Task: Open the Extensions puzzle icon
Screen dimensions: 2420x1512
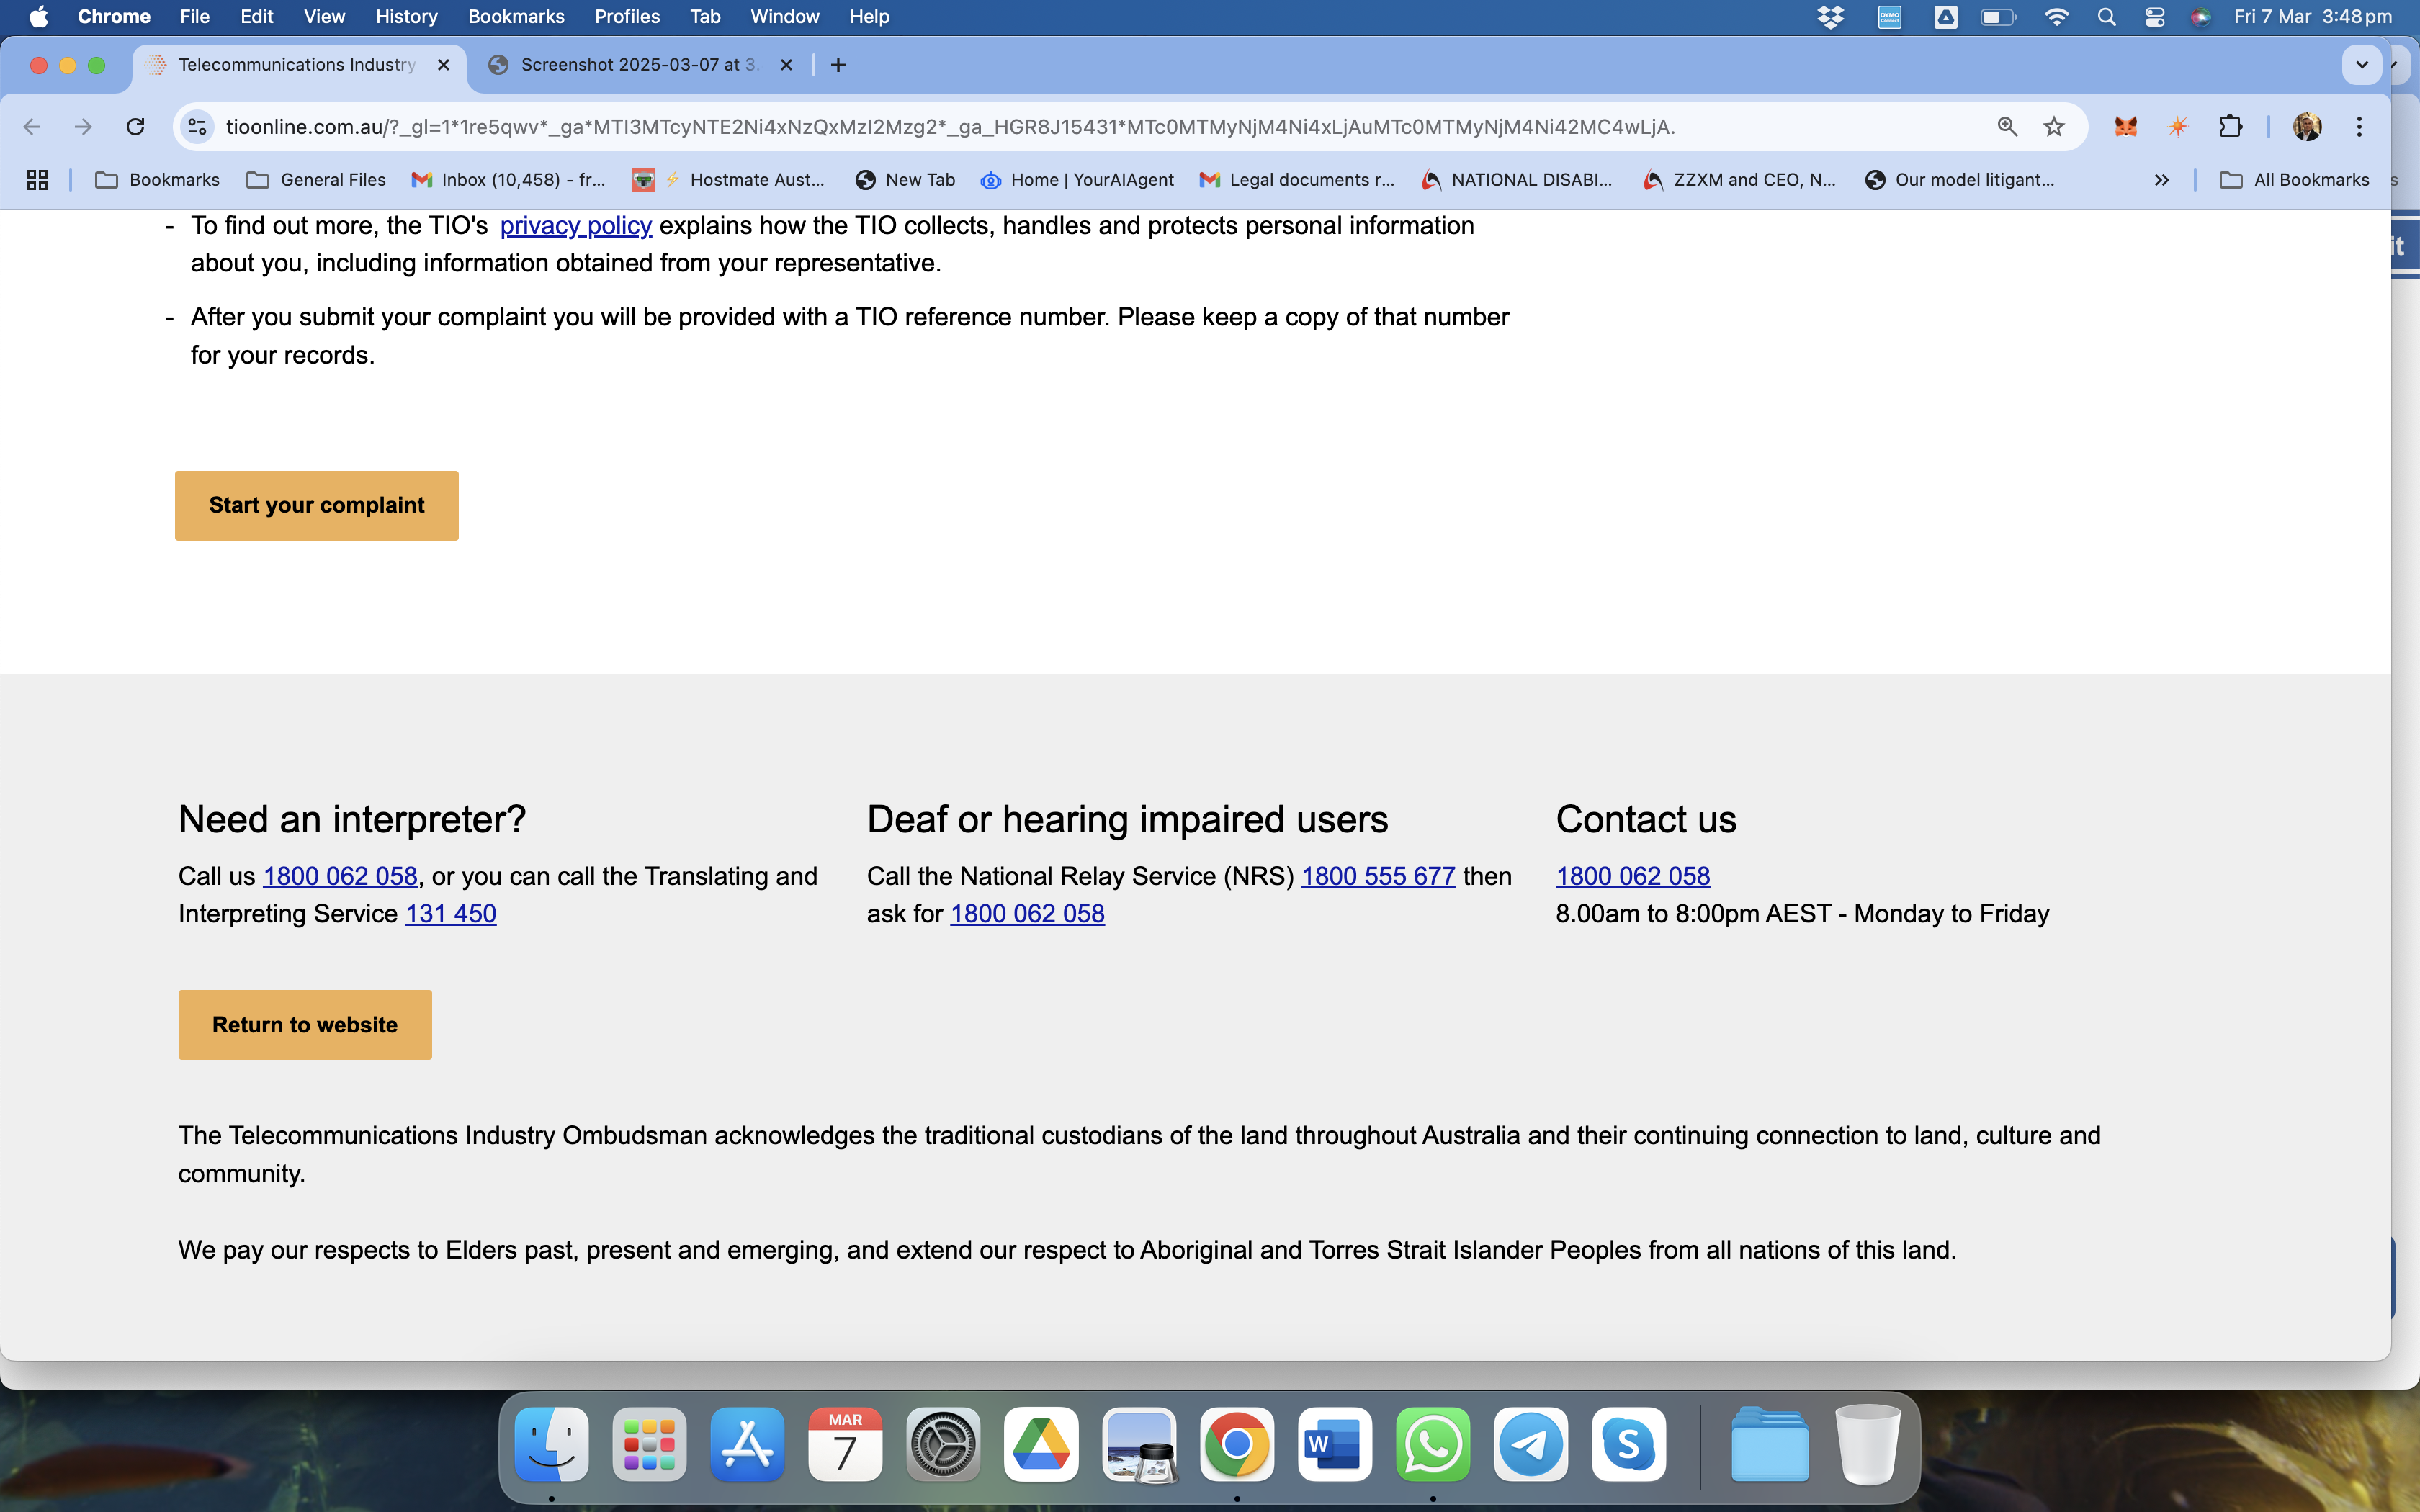Action: tap(2230, 127)
